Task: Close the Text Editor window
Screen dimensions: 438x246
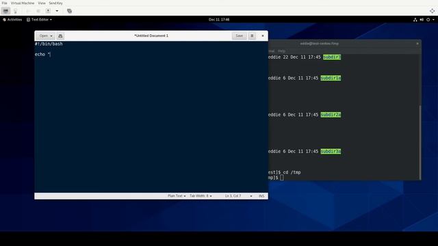Action: point(263,36)
